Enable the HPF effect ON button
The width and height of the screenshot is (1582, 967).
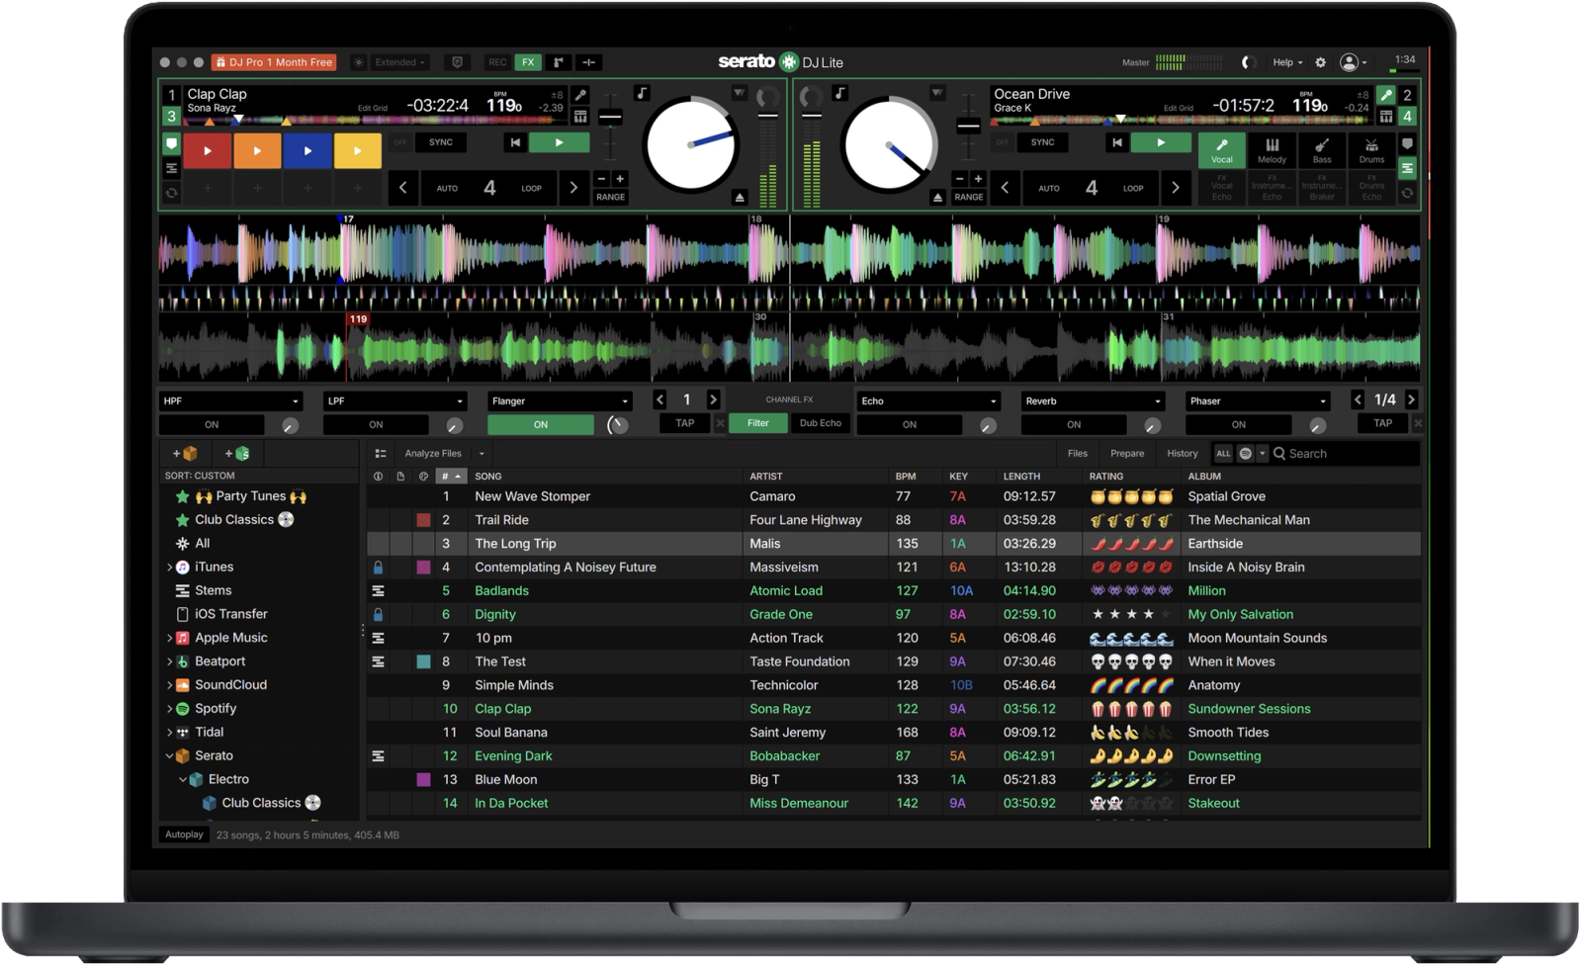tap(212, 425)
